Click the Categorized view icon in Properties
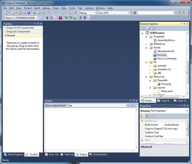Screen dimensions: 192x164 coord(142,116)
